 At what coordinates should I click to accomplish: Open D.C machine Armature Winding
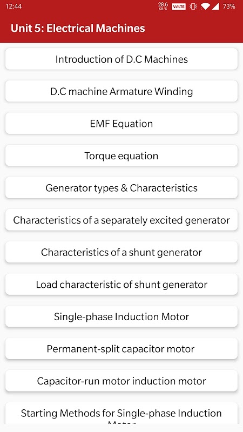tap(122, 91)
